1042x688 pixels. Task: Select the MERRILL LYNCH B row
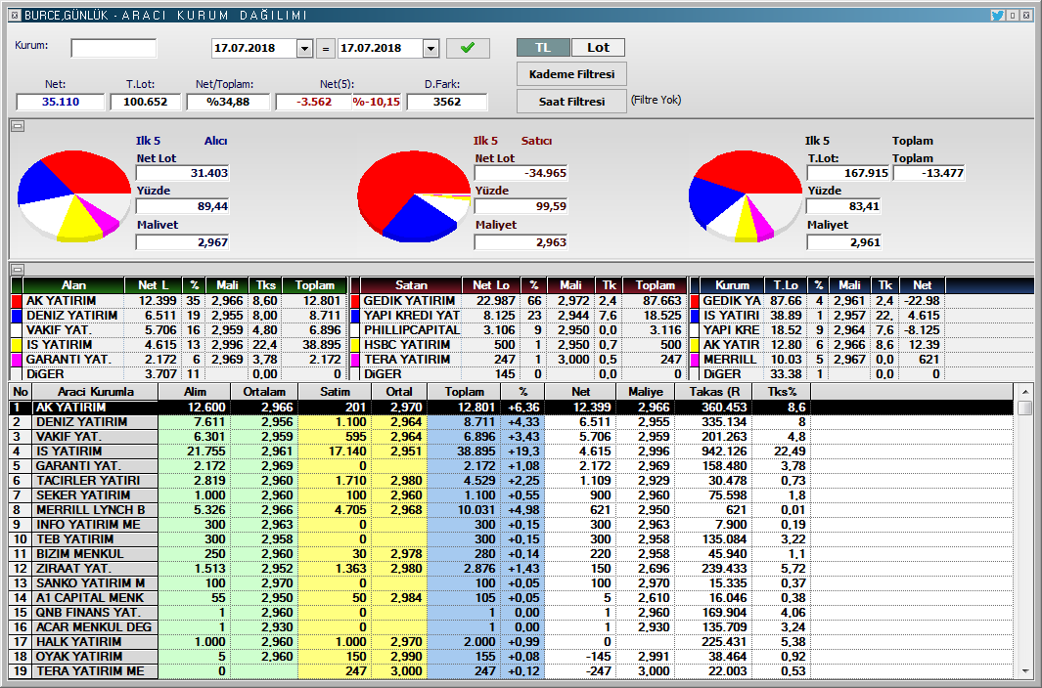coord(512,509)
